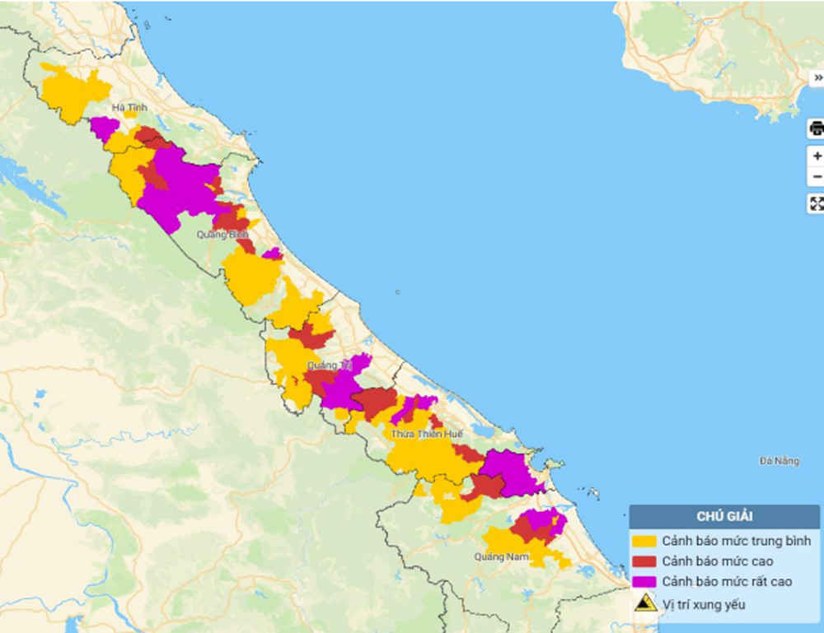
Task: Click the 'Cảnh báo mức trung bình' legend label
Action: click(736, 541)
